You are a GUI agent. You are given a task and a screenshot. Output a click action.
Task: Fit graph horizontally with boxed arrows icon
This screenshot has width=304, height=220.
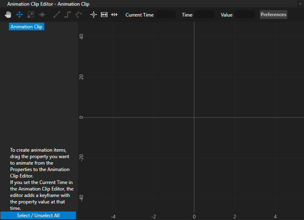click(x=104, y=15)
